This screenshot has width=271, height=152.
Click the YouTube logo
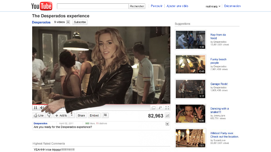[x=42, y=6]
